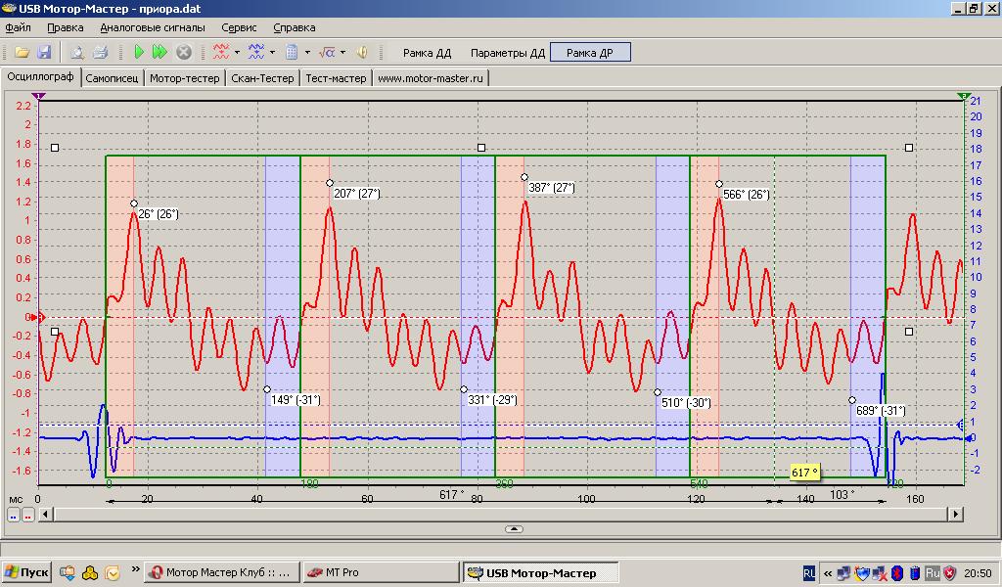Image resolution: width=1002 pixels, height=587 pixels.
Task: Click the open file folder icon
Action: [22, 52]
